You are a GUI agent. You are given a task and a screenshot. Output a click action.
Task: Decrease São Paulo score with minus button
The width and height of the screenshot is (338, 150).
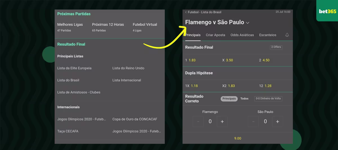pos(253,121)
